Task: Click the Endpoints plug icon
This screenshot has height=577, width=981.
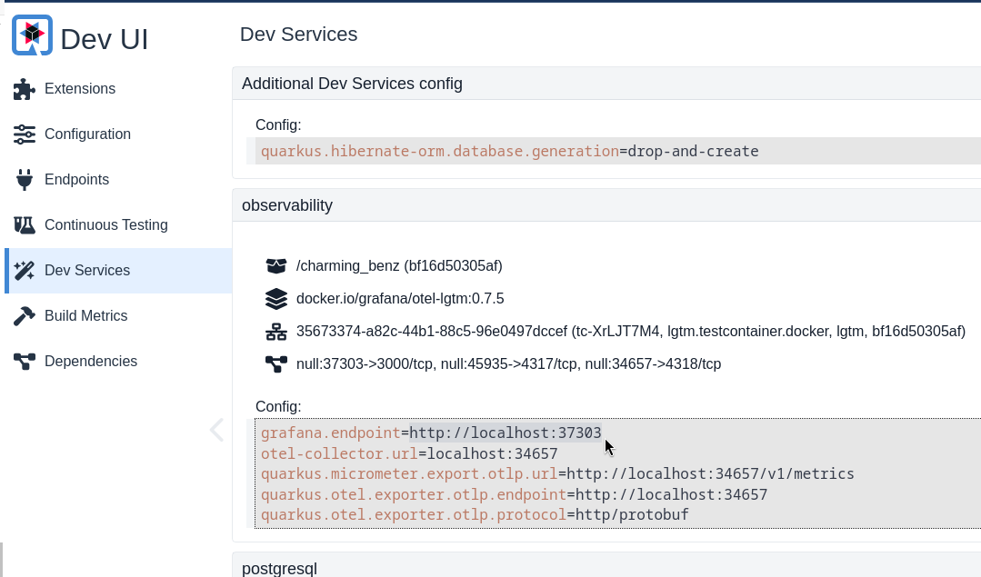Action: (24, 179)
